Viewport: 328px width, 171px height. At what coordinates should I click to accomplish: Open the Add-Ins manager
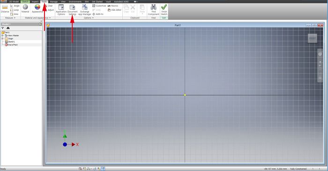tap(98, 14)
